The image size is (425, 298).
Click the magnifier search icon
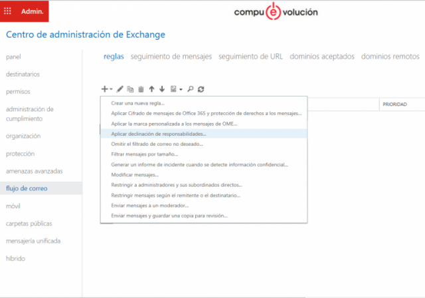click(x=190, y=88)
